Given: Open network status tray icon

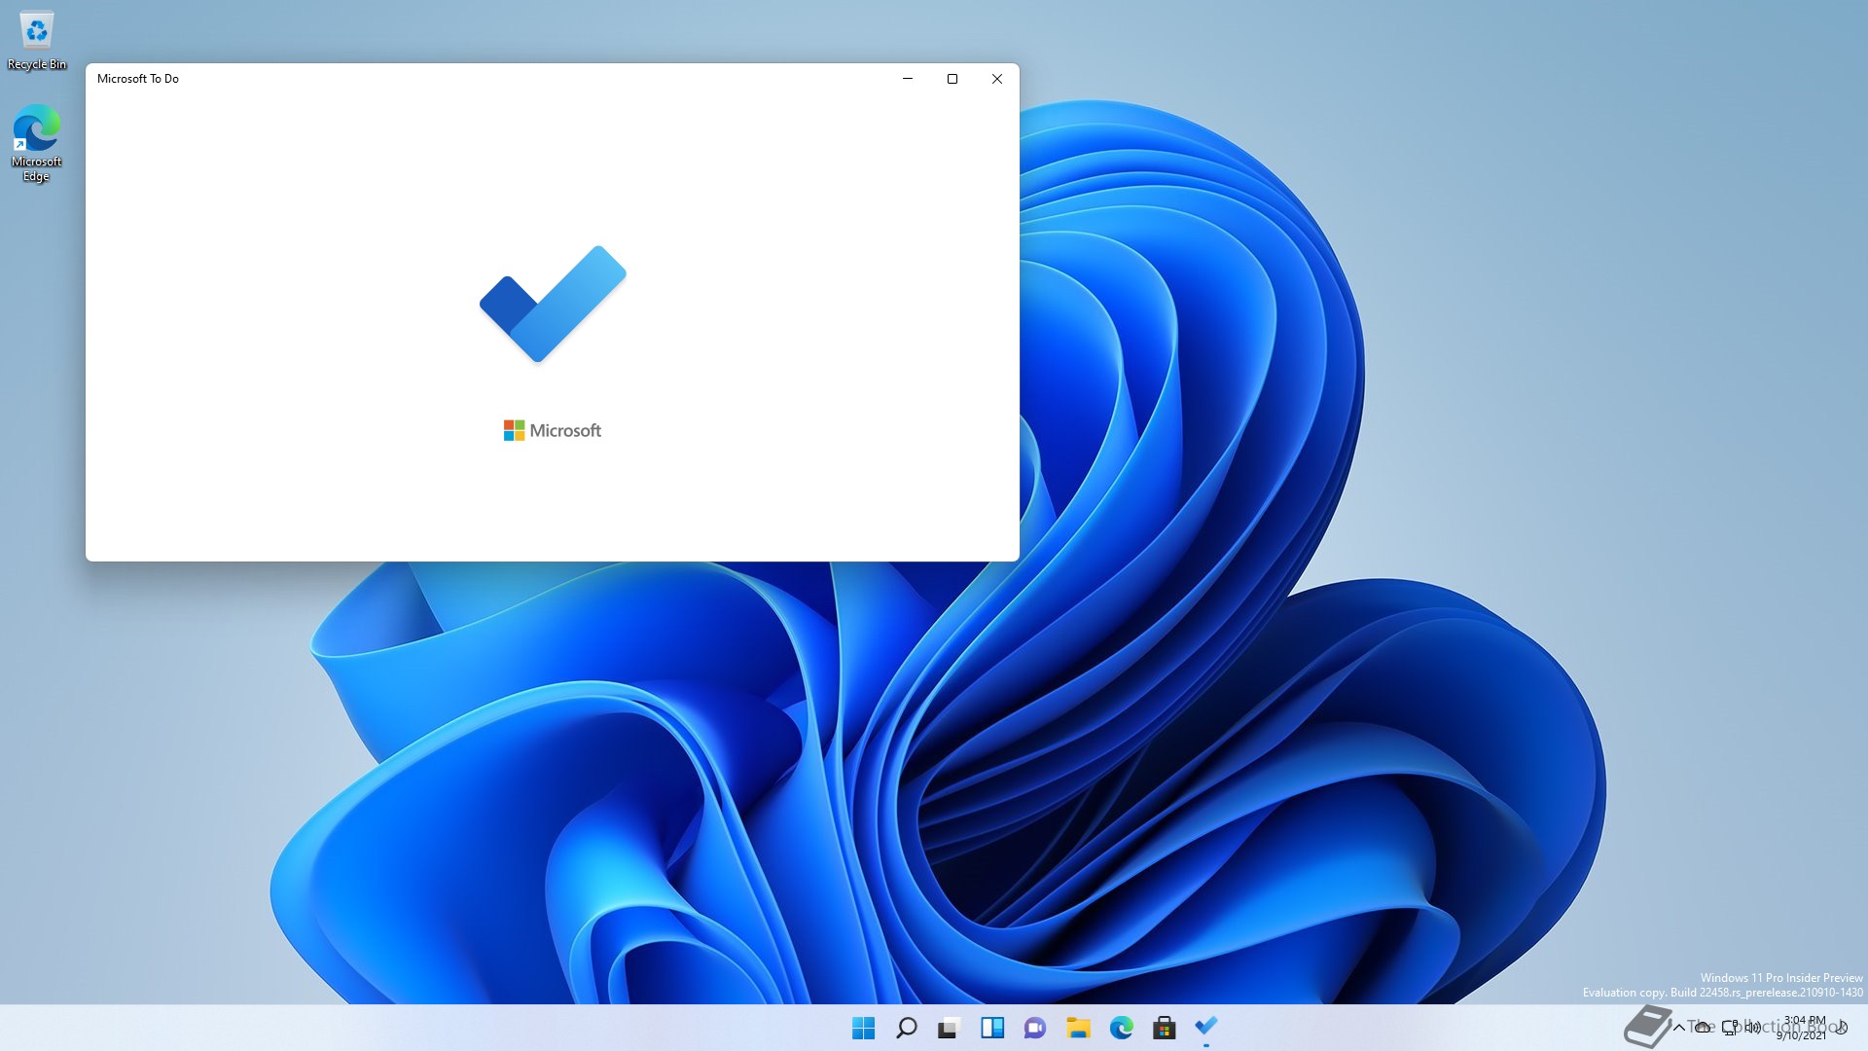Looking at the screenshot, I should [1730, 1028].
